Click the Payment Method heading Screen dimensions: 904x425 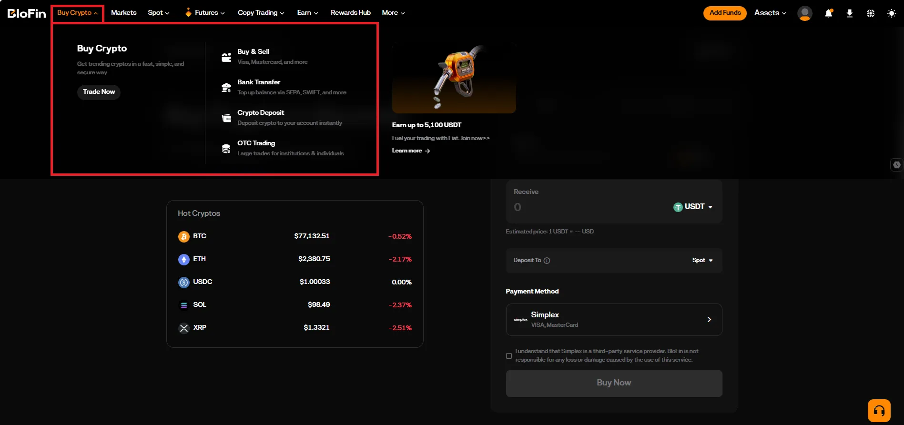532,292
